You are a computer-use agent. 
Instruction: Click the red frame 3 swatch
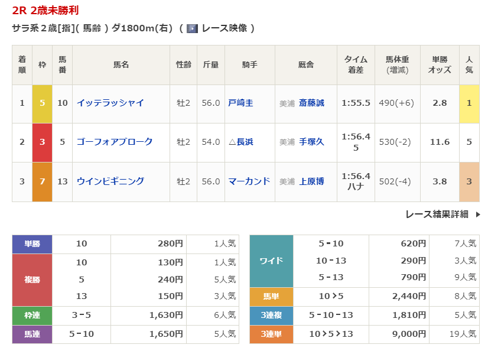click(x=42, y=142)
